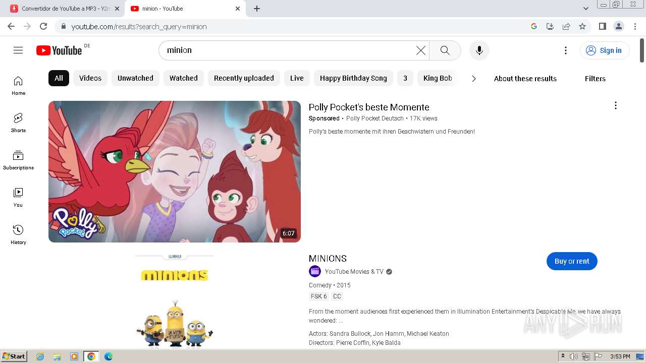Start voice search with the microphone
646x363 pixels.
click(x=479, y=50)
